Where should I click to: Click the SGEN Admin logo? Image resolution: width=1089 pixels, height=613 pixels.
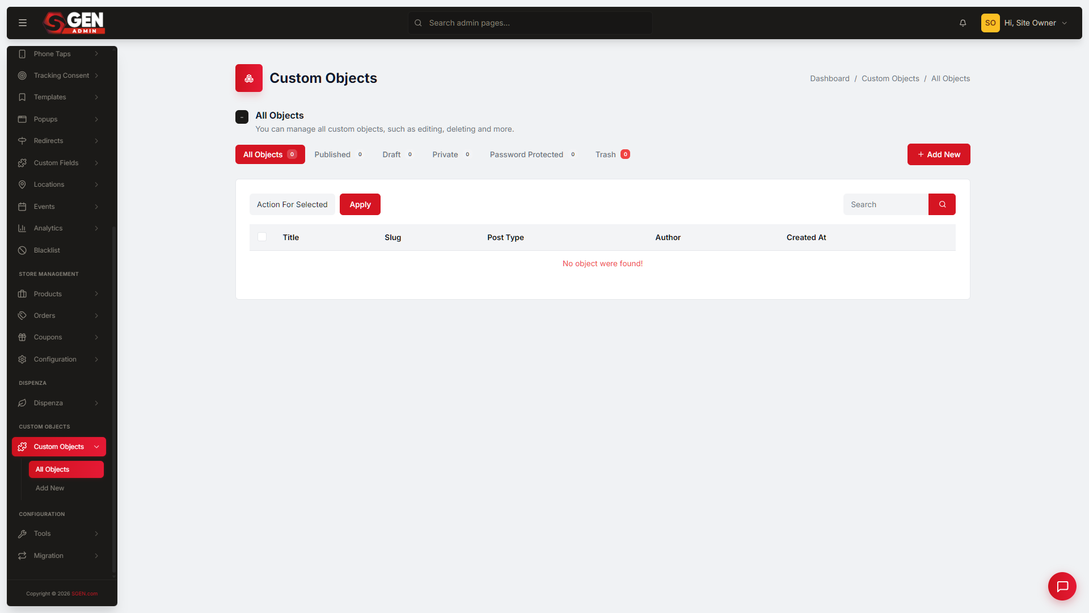74,23
